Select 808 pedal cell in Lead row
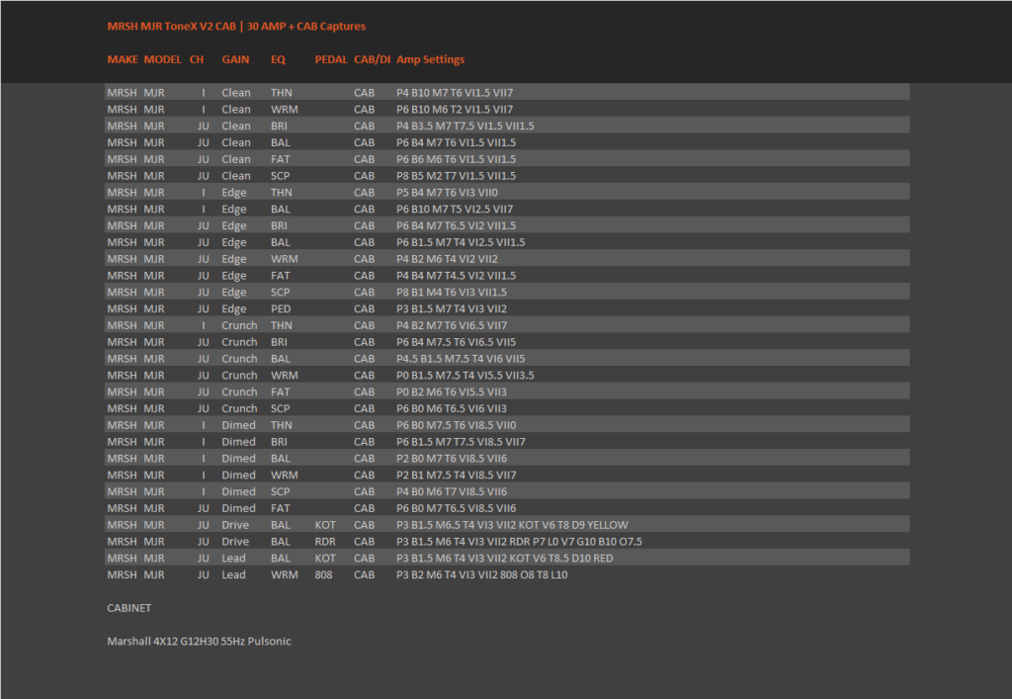The width and height of the screenshot is (1012, 699). click(324, 575)
